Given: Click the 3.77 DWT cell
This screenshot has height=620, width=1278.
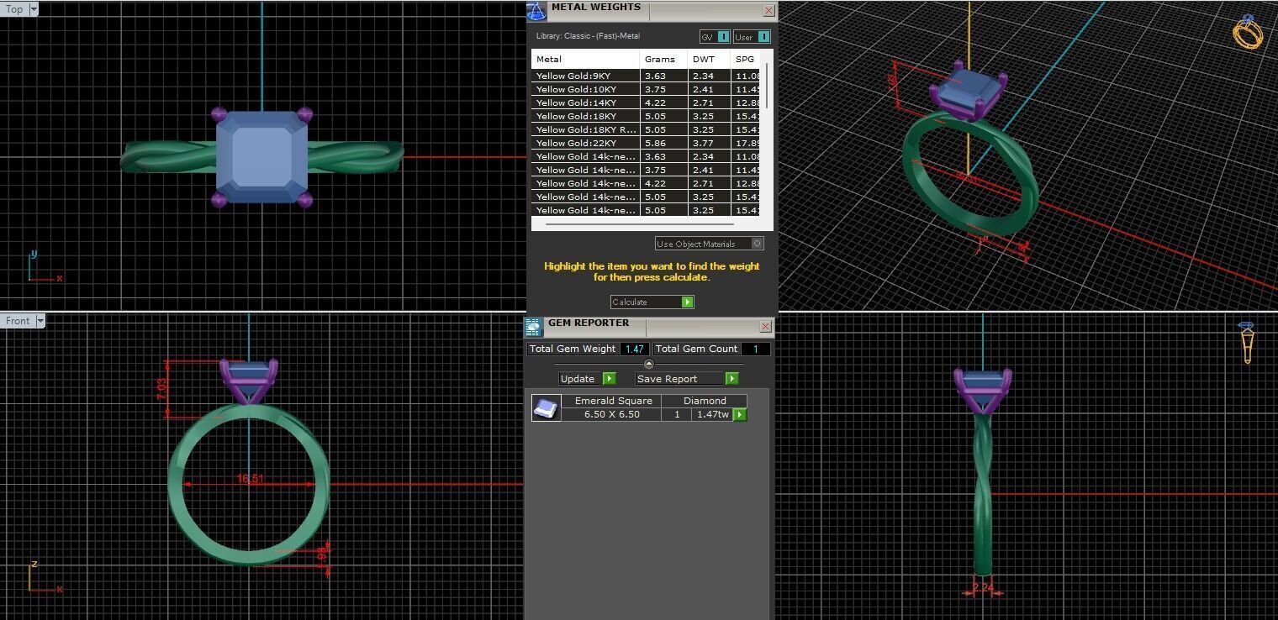Looking at the screenshot, I should tap(709, 143).
